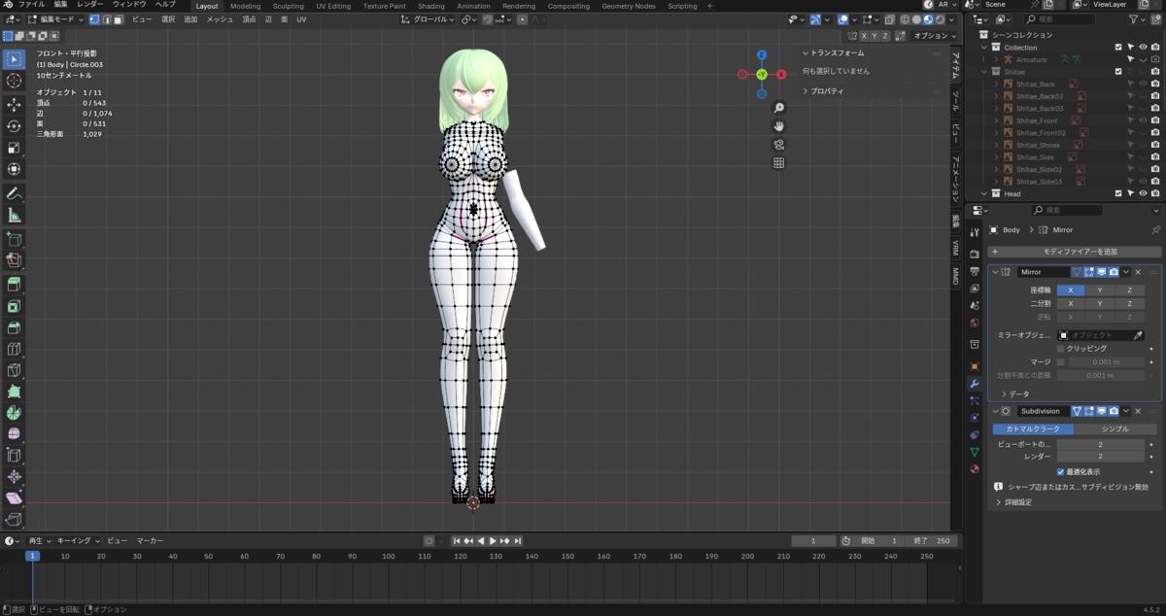Activate the Rotate tool
Image resolution: width=1166 pixels, height=616 pixels.
pos(15,126)
